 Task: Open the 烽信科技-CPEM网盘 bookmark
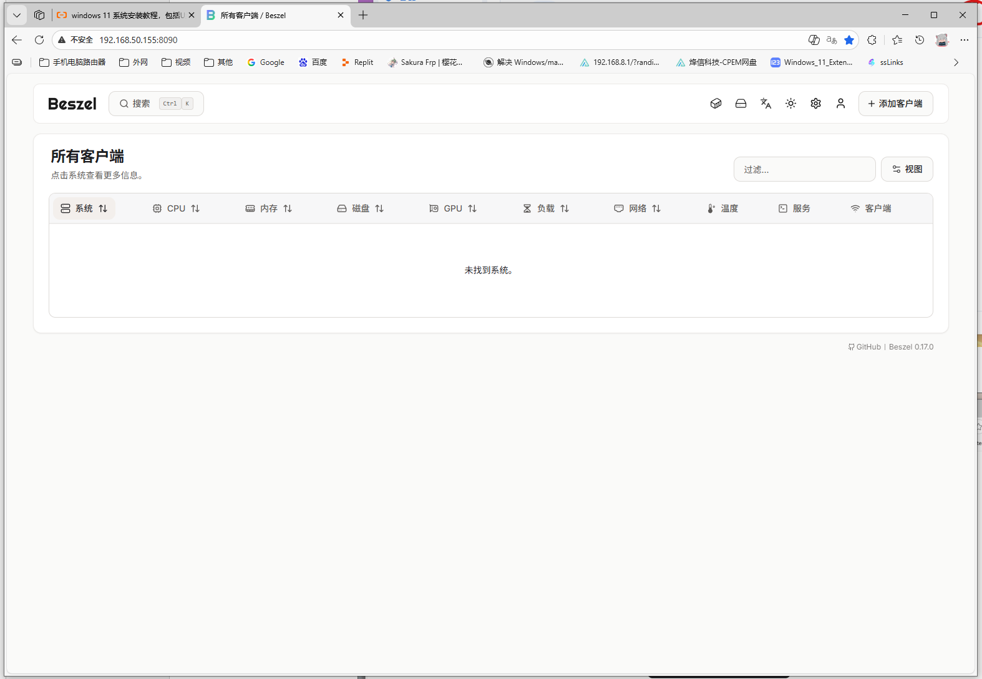coord(716,62)
